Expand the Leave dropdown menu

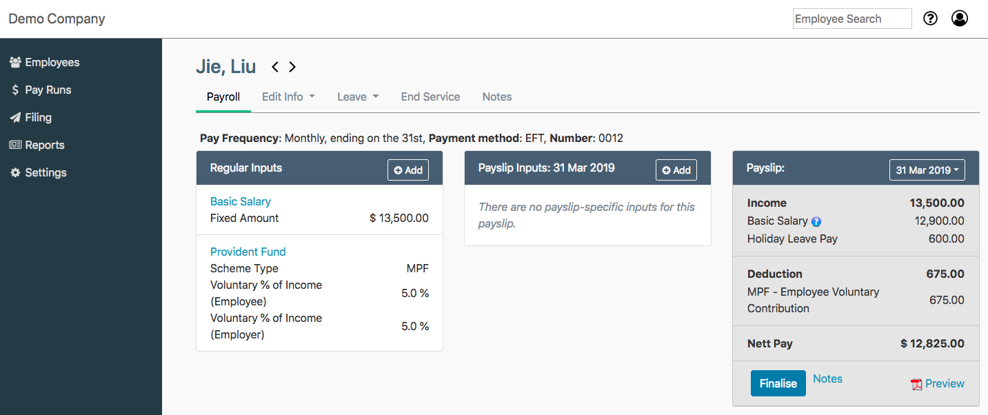(x=358, y=97)
